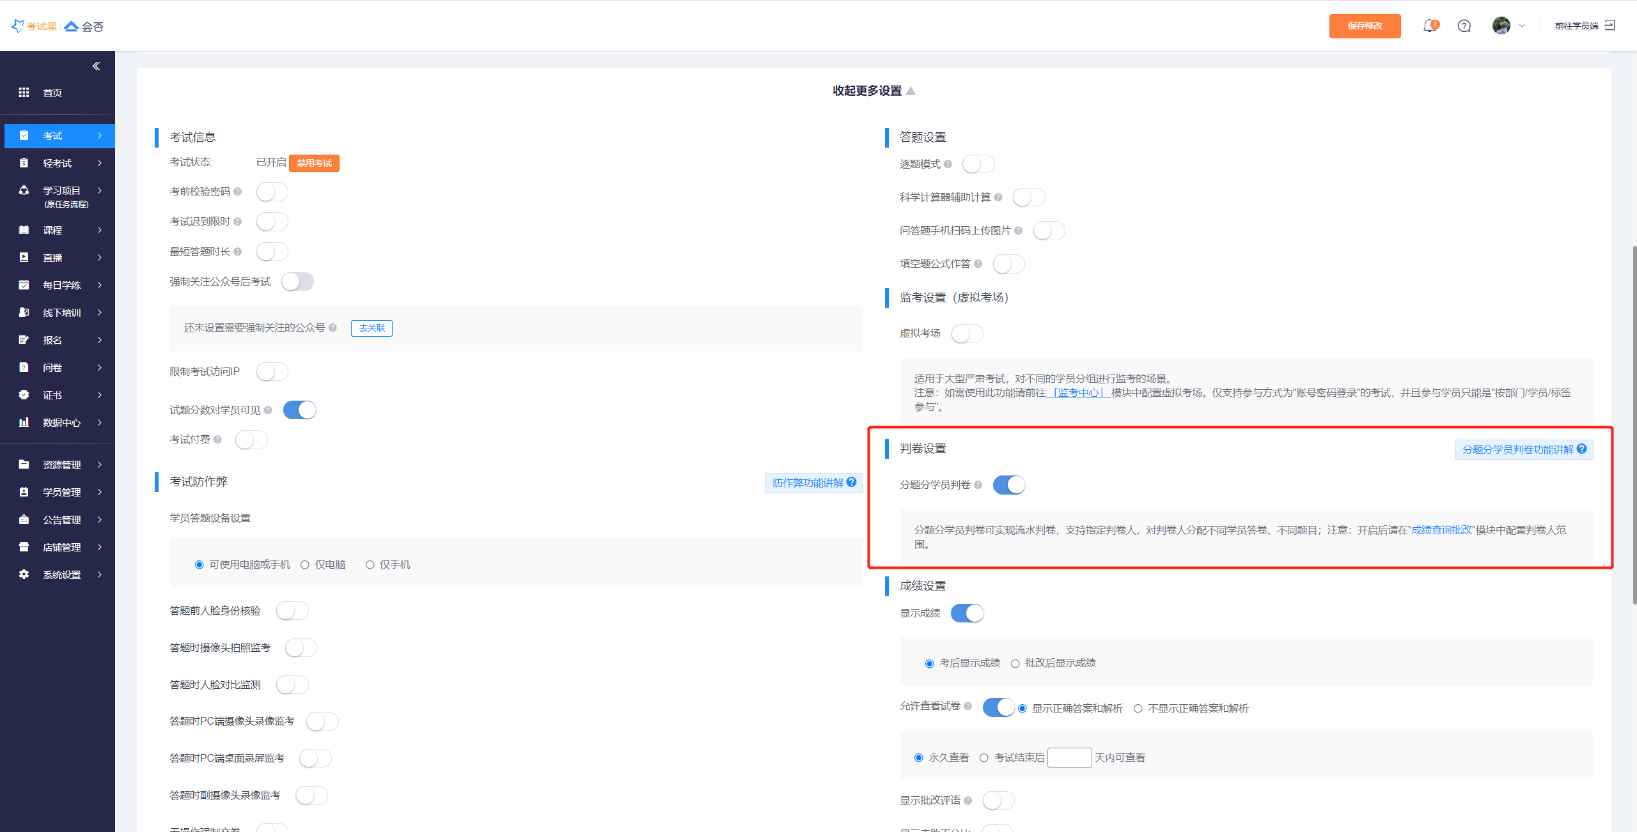Select the 仅电脑 radio option
The width and height of the screenshot is (1637, 832).
[305, 565]
